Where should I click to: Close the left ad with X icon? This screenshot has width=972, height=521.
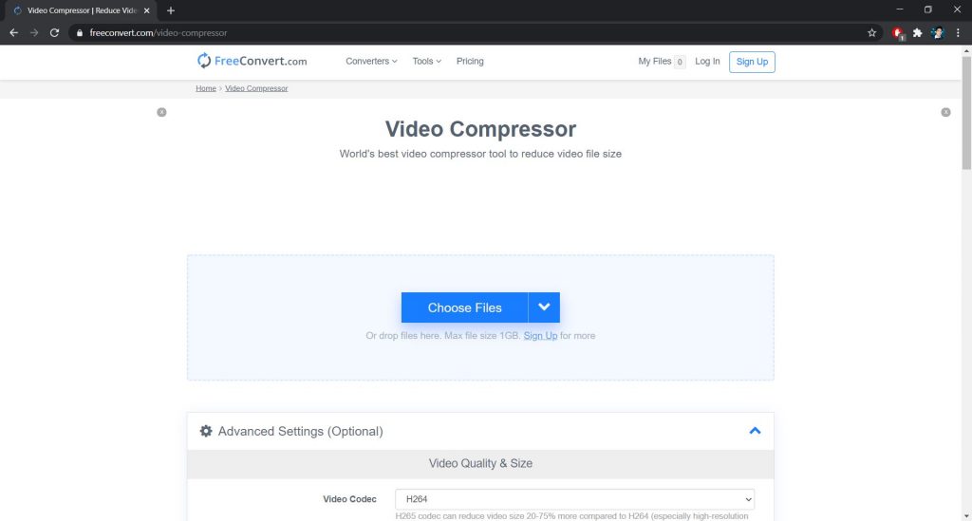pos(161,112)
